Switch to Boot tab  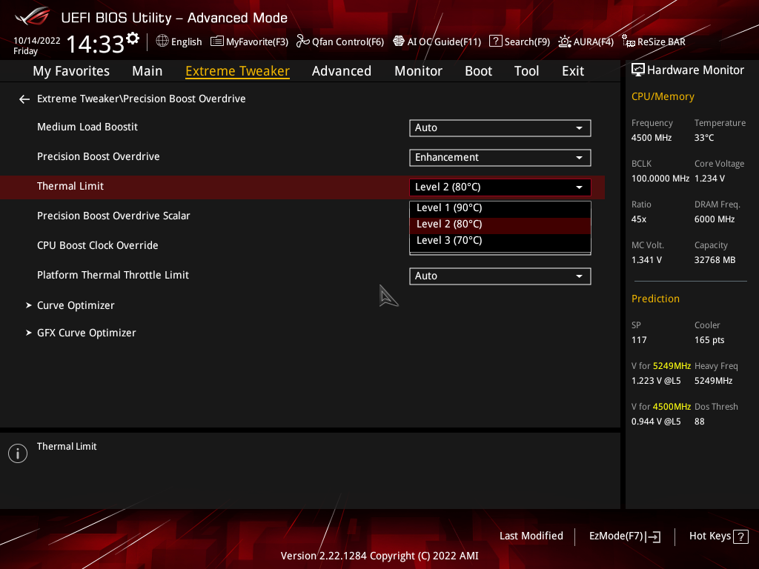click(x=478, y=71)
